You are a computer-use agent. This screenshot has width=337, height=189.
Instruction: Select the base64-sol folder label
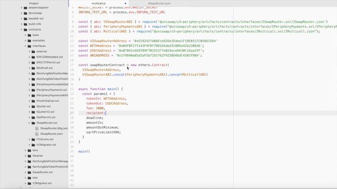(x=36, y=19)
